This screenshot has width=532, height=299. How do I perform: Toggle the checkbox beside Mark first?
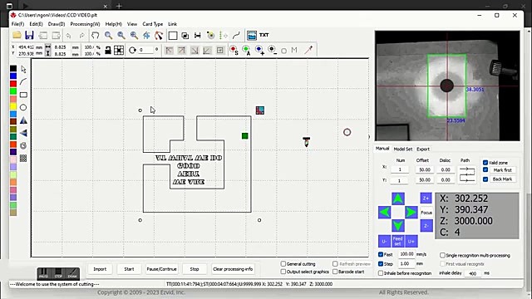485,169
